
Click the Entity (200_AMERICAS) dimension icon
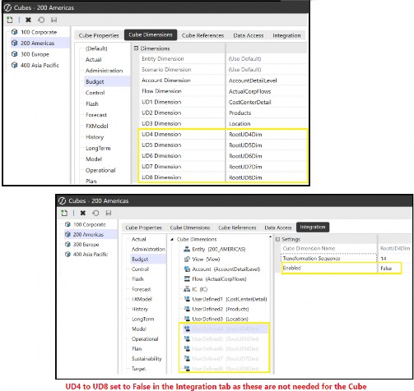pyautogui.click(x=187, y=249)
